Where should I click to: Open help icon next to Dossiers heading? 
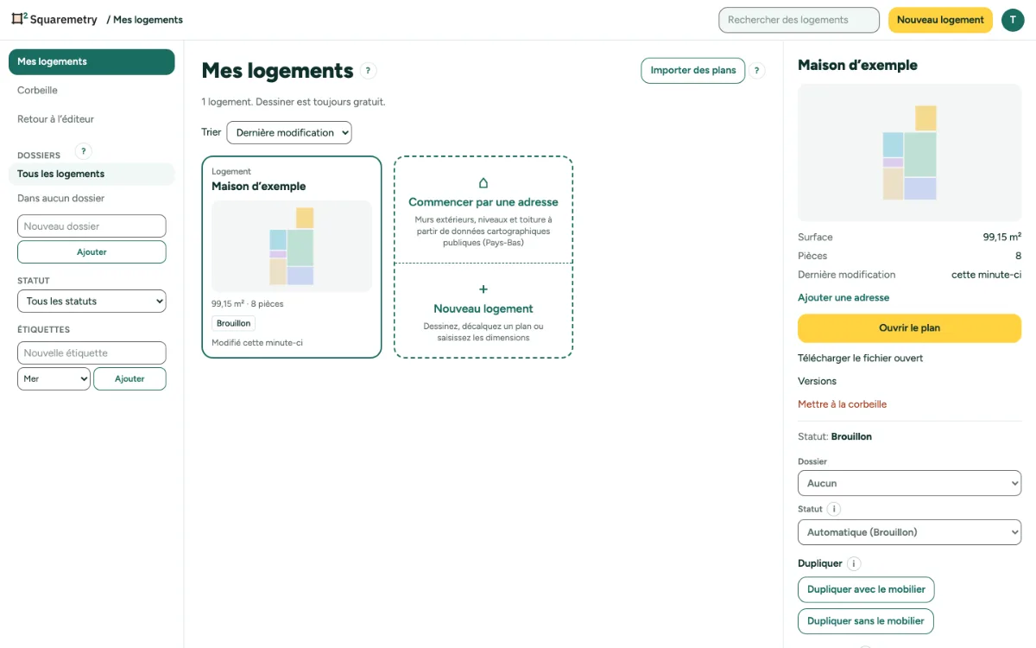(x=84, y=151)
